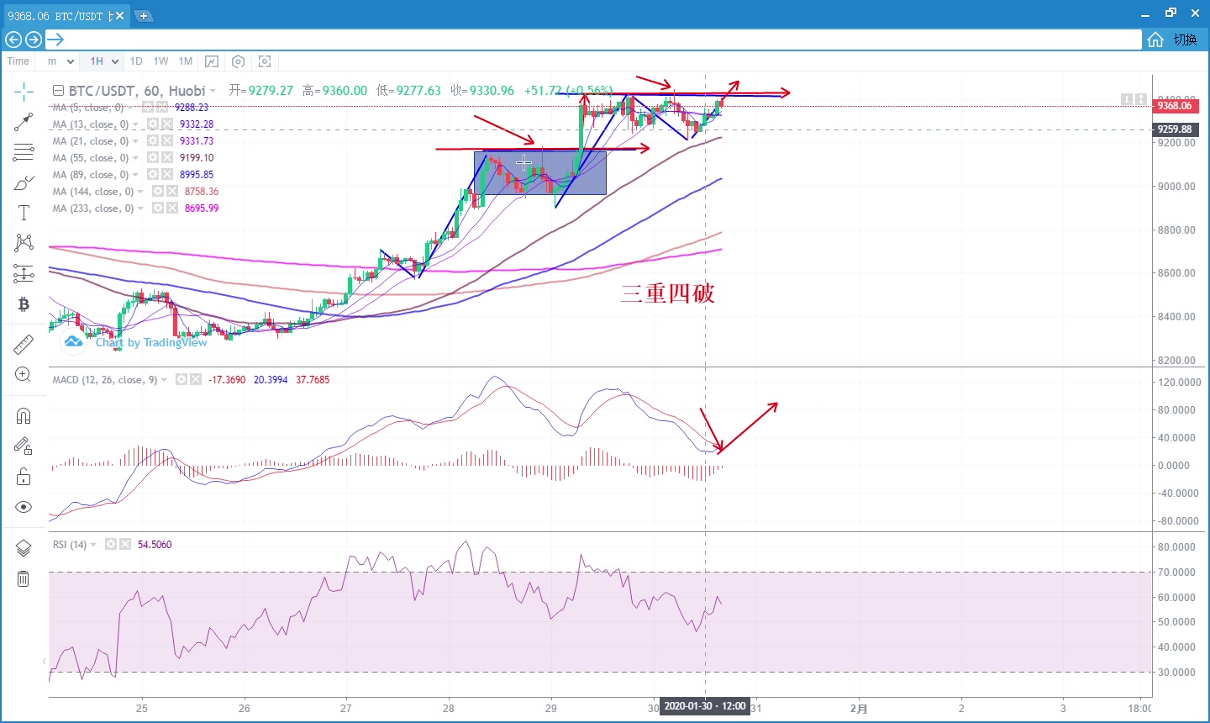Delete the MA (233, close, 0) indicator

coord(171,208)
